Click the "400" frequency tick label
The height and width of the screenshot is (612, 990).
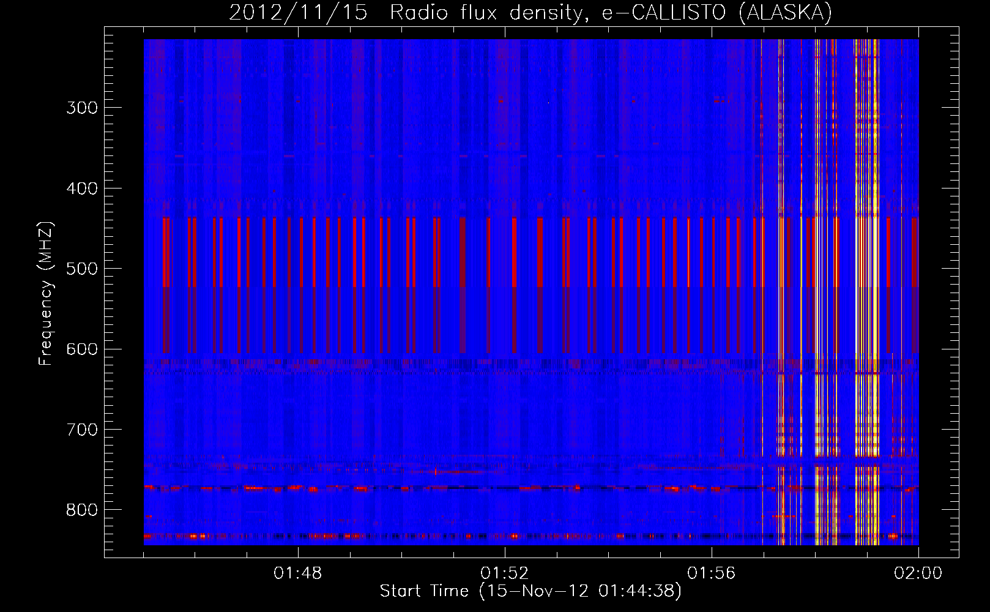tap(82, 188)
